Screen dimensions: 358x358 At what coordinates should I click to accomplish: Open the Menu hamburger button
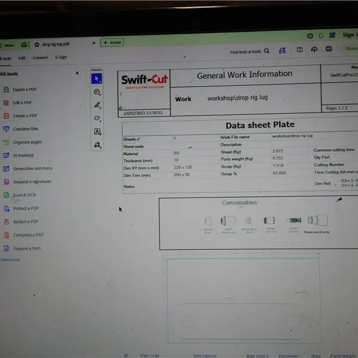7,45
